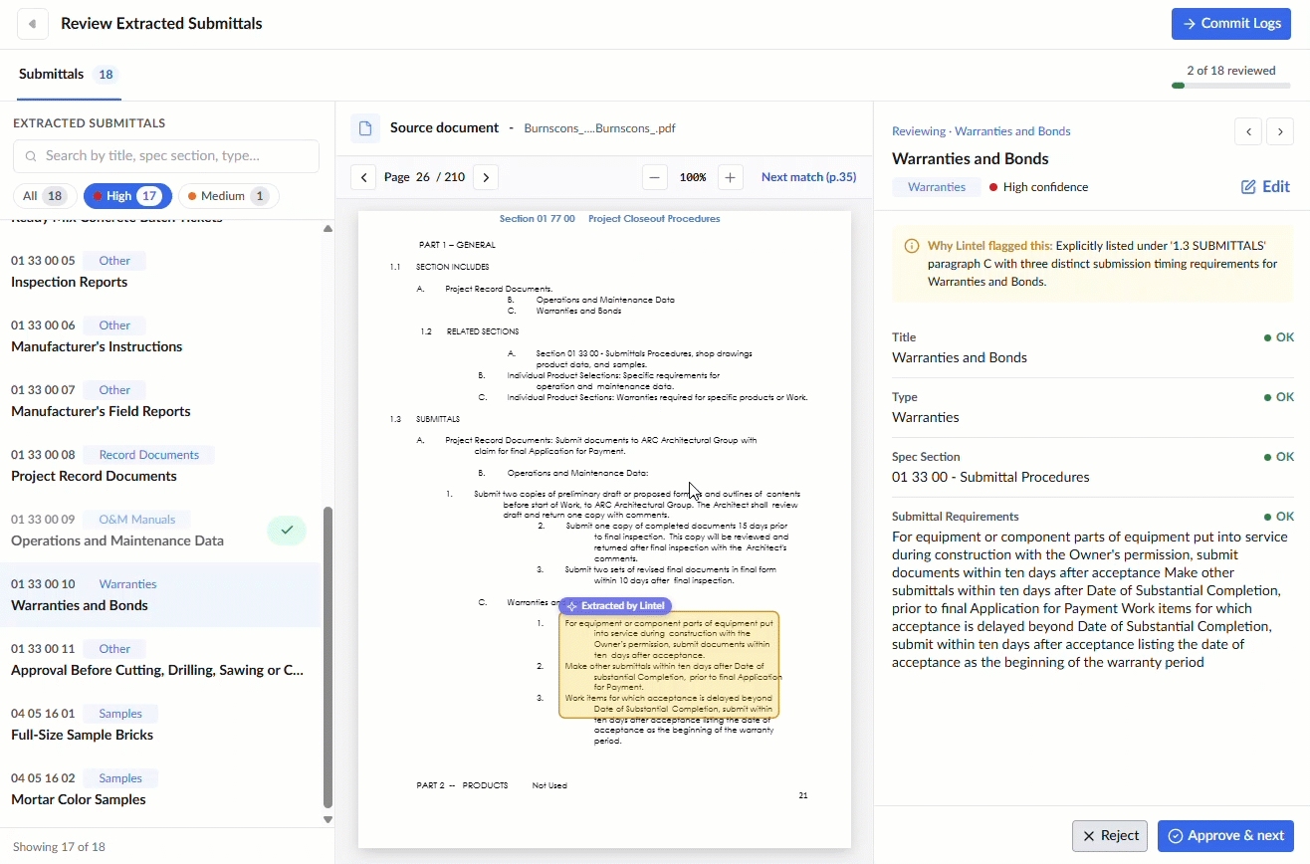Click the O&M Manuals type tag

137,520
